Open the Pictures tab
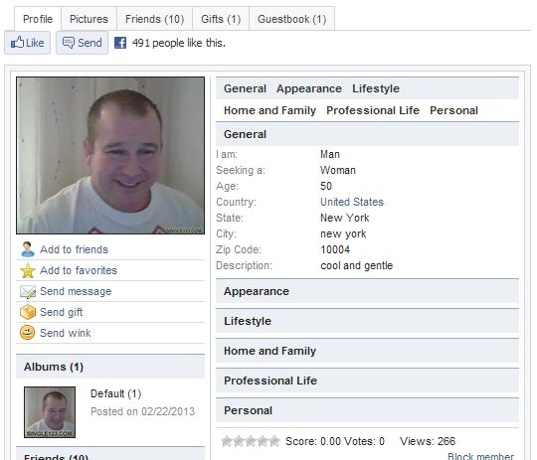The width and height of the screenshot is (537, 460). [x=89, y=19]
